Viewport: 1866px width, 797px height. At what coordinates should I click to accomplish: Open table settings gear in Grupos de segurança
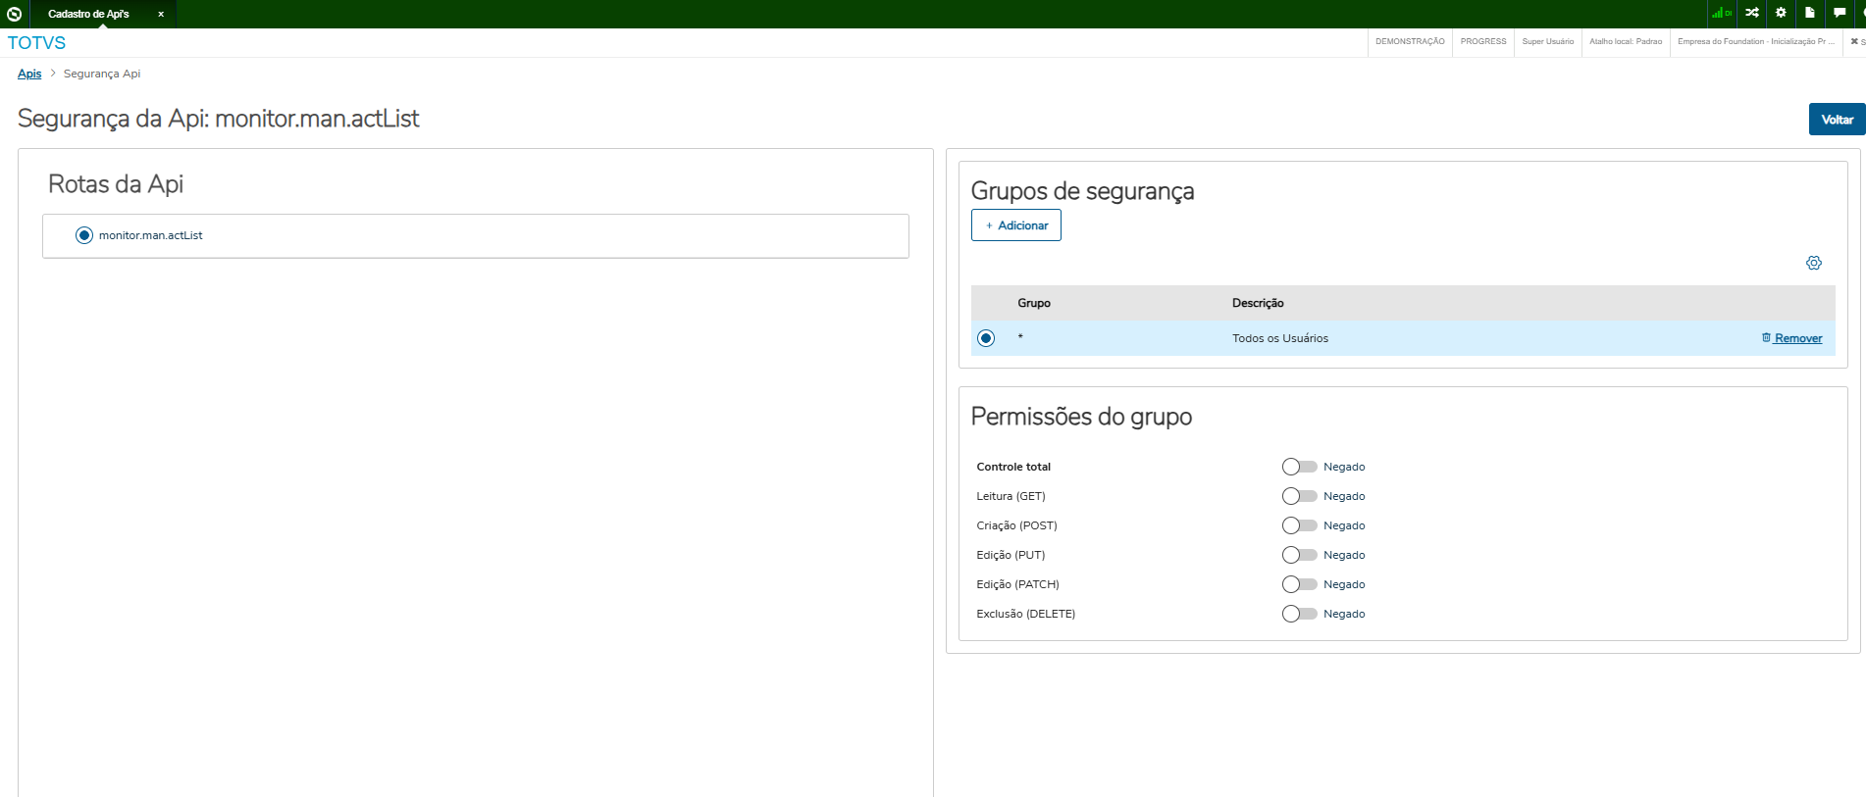coord(1814,263)
